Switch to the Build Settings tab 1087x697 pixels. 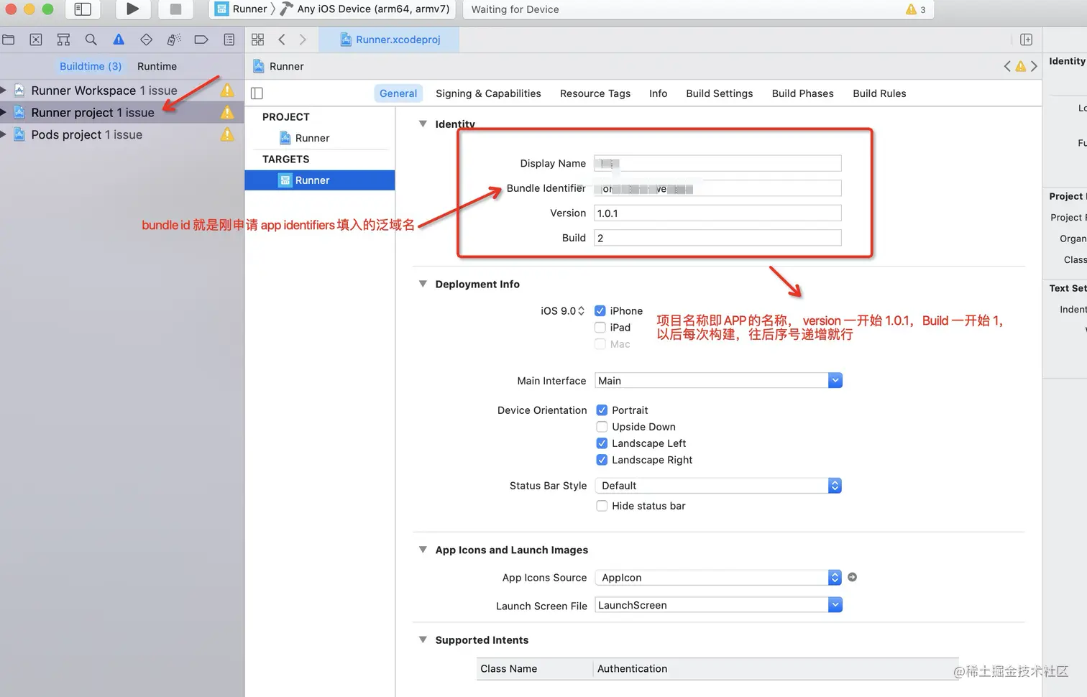pos(719,93)
